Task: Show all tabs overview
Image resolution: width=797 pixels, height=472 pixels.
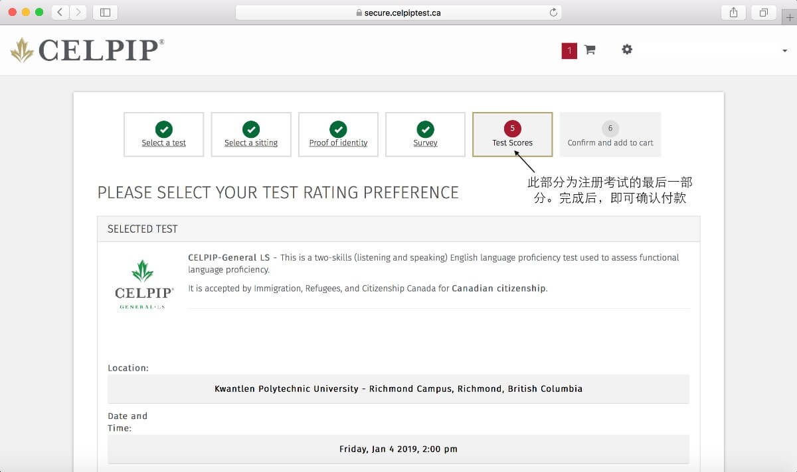Action: coord(764,12)
